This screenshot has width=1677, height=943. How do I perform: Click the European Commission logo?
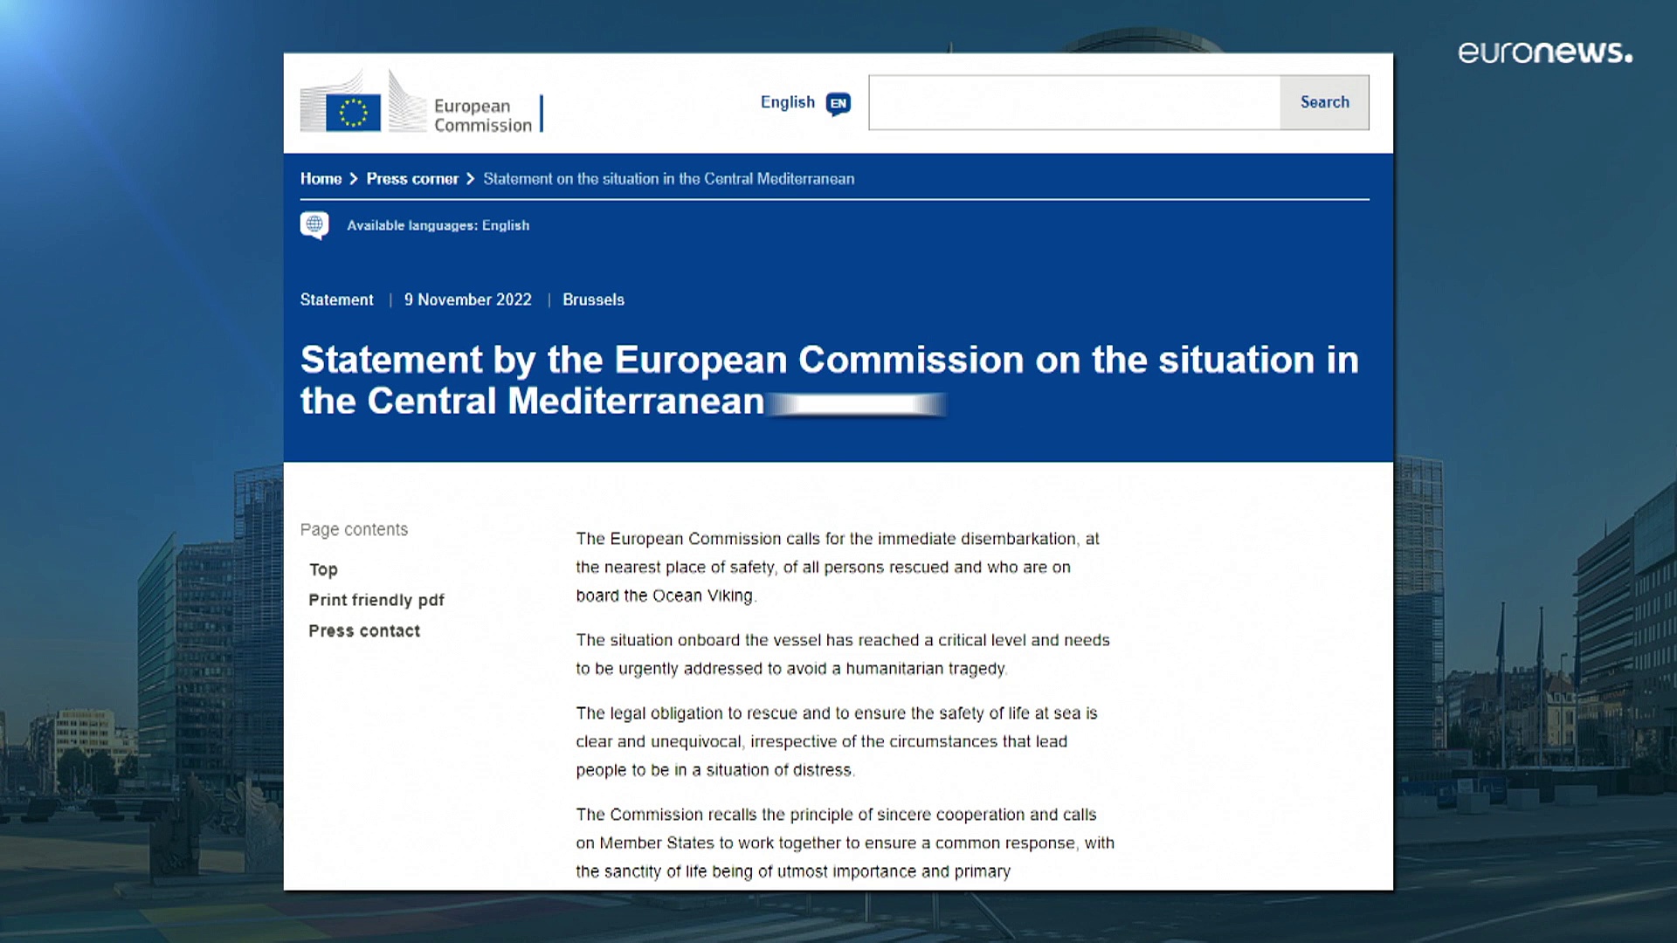click(418, 104)
